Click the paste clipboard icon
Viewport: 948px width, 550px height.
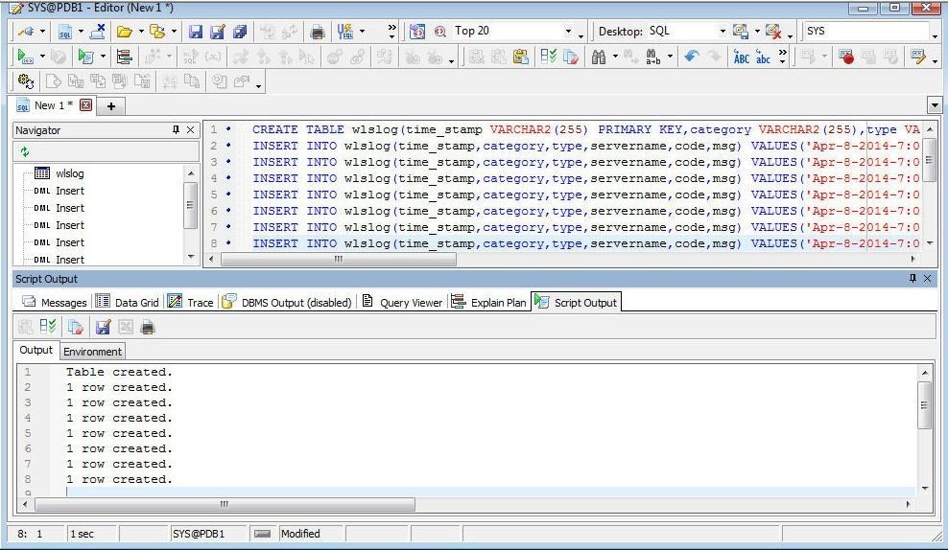click(521, 57)
